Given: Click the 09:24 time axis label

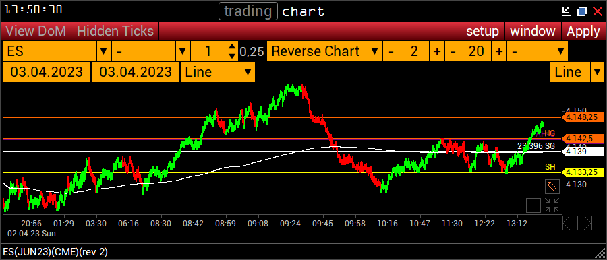Looking at the screenshot, I should pyautogui.click(x=291, y=224).
